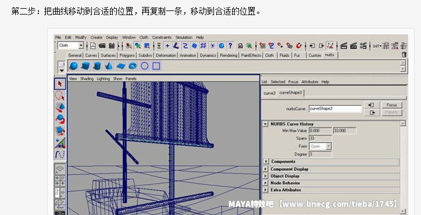Viewport: 421px width, 215px height.
Task: Switch to the Polygons shelf tab
Action: point(127,55)
